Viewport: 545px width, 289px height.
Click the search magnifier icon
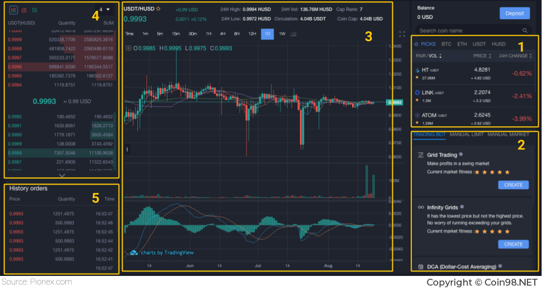(x=525, y=31)
